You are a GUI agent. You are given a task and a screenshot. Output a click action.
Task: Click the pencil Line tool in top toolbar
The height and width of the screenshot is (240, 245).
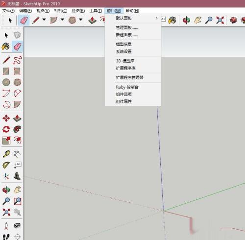36,20
